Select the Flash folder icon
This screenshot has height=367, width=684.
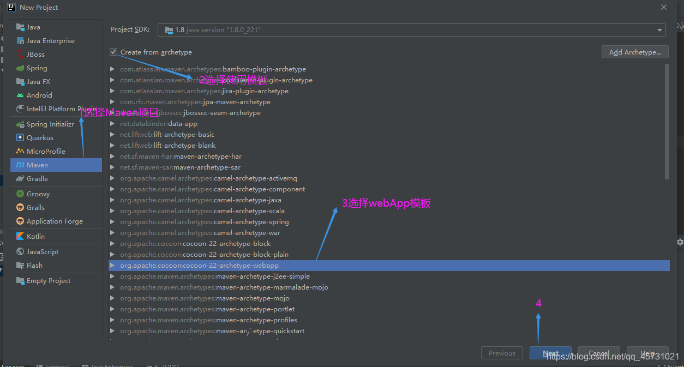point(20,266)
